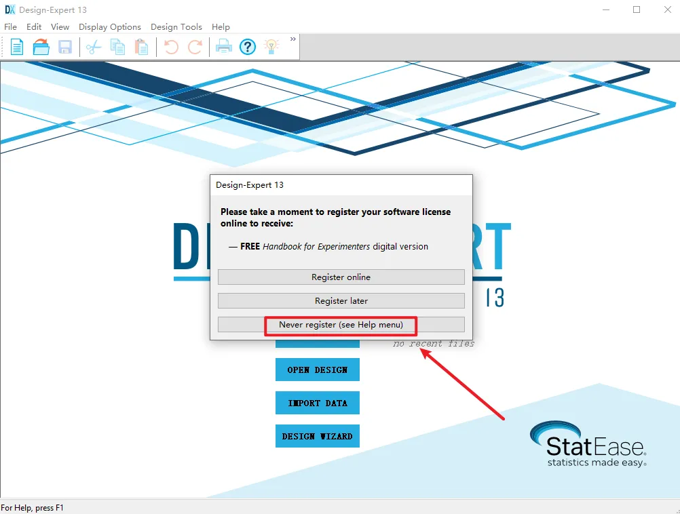680x514 pixels.
Task: Maximize the Design-Expert 13 window
Action: 637,9
